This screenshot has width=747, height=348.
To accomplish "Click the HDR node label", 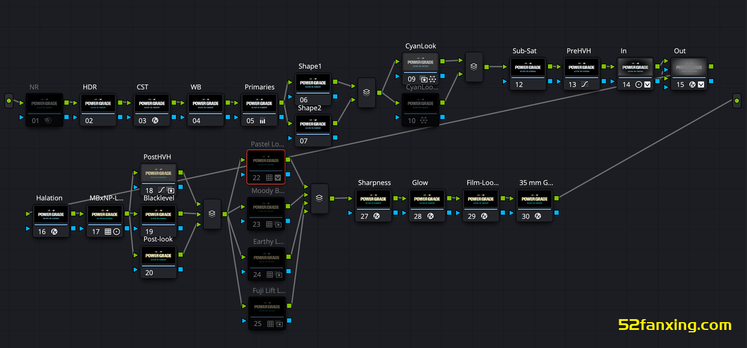I will (89, 87).
